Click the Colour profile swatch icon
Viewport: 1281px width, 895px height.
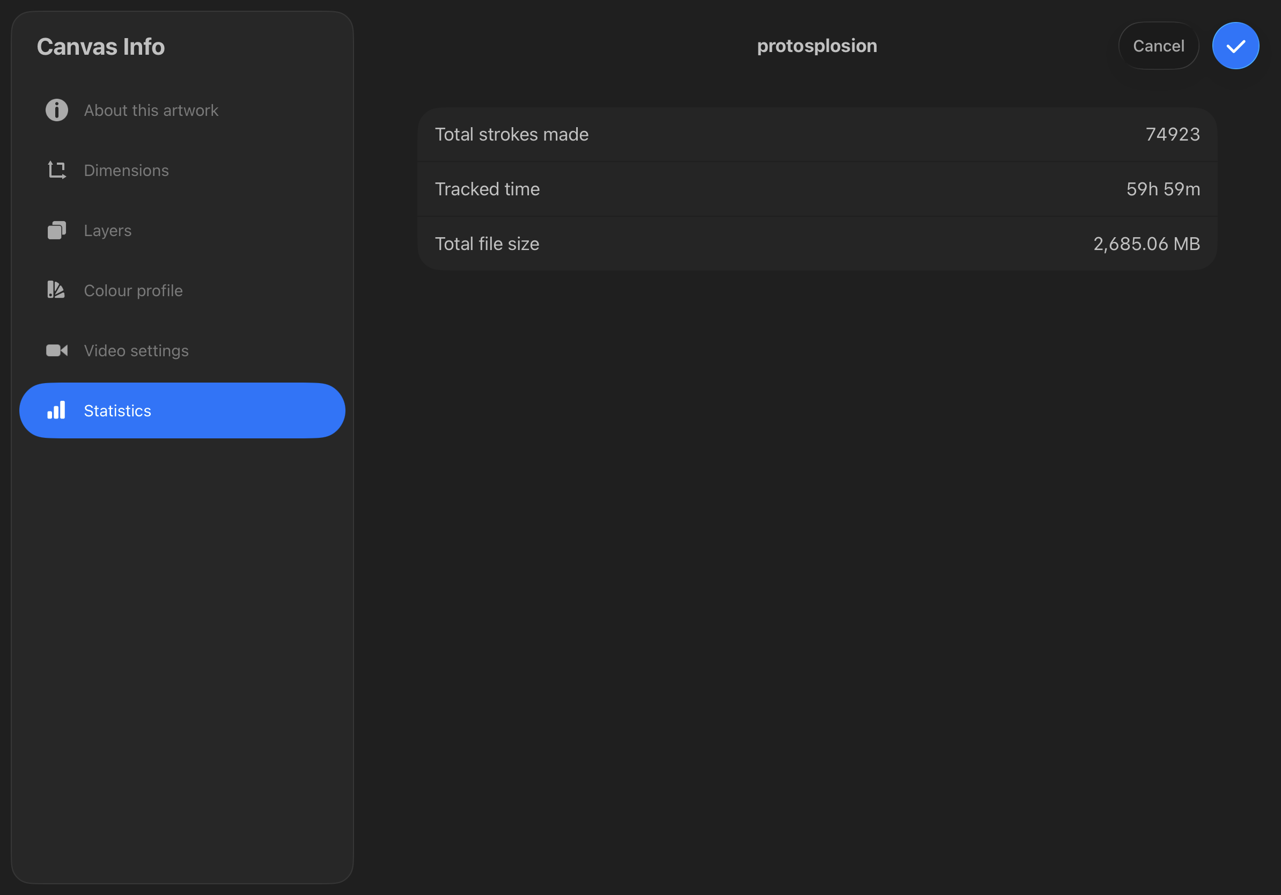point(56,290)
